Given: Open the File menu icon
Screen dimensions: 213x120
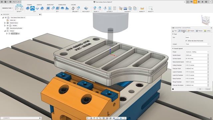Looking at the screenshot, I should click(6, 2).
